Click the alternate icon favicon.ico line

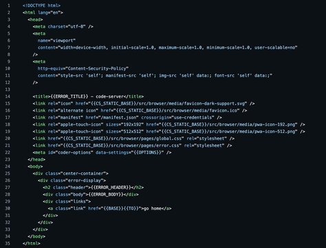pos(140,110)
